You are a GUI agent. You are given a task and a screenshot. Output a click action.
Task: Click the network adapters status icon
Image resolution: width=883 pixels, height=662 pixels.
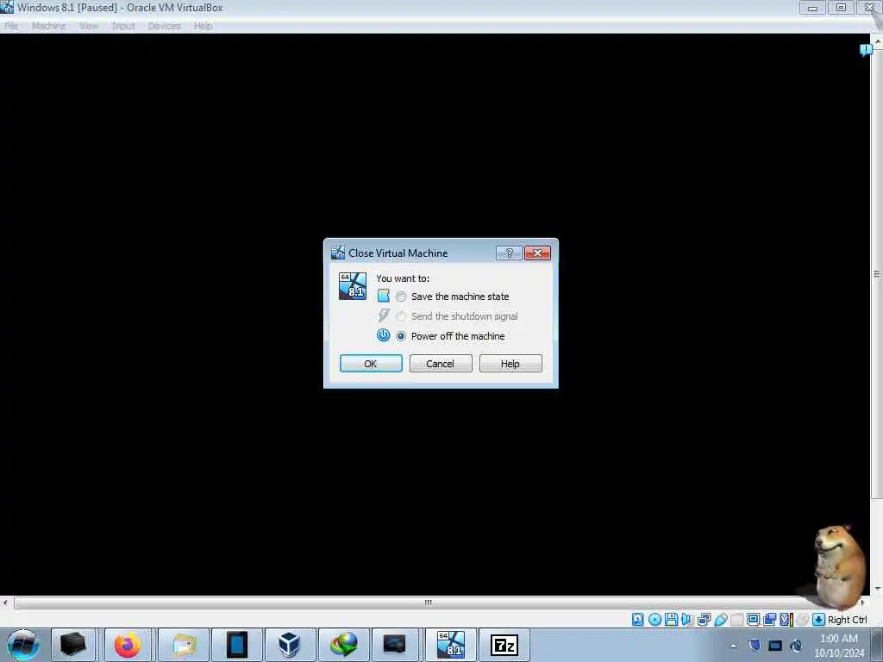pyautogui.click(x=704, y=620)
